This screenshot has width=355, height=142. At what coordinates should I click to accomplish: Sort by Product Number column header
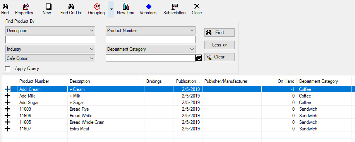[42, 81]
